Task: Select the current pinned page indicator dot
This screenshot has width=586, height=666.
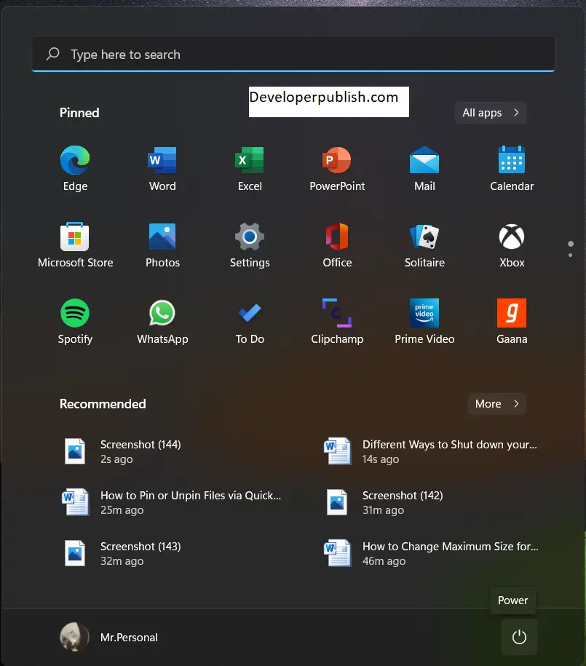Action: pos(571,244)
